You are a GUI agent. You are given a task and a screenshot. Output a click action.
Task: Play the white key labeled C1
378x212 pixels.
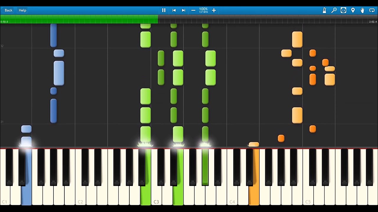click(5, 196)
